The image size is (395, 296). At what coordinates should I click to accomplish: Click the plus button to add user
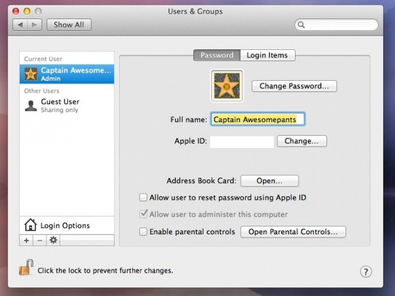click(26, 240)
